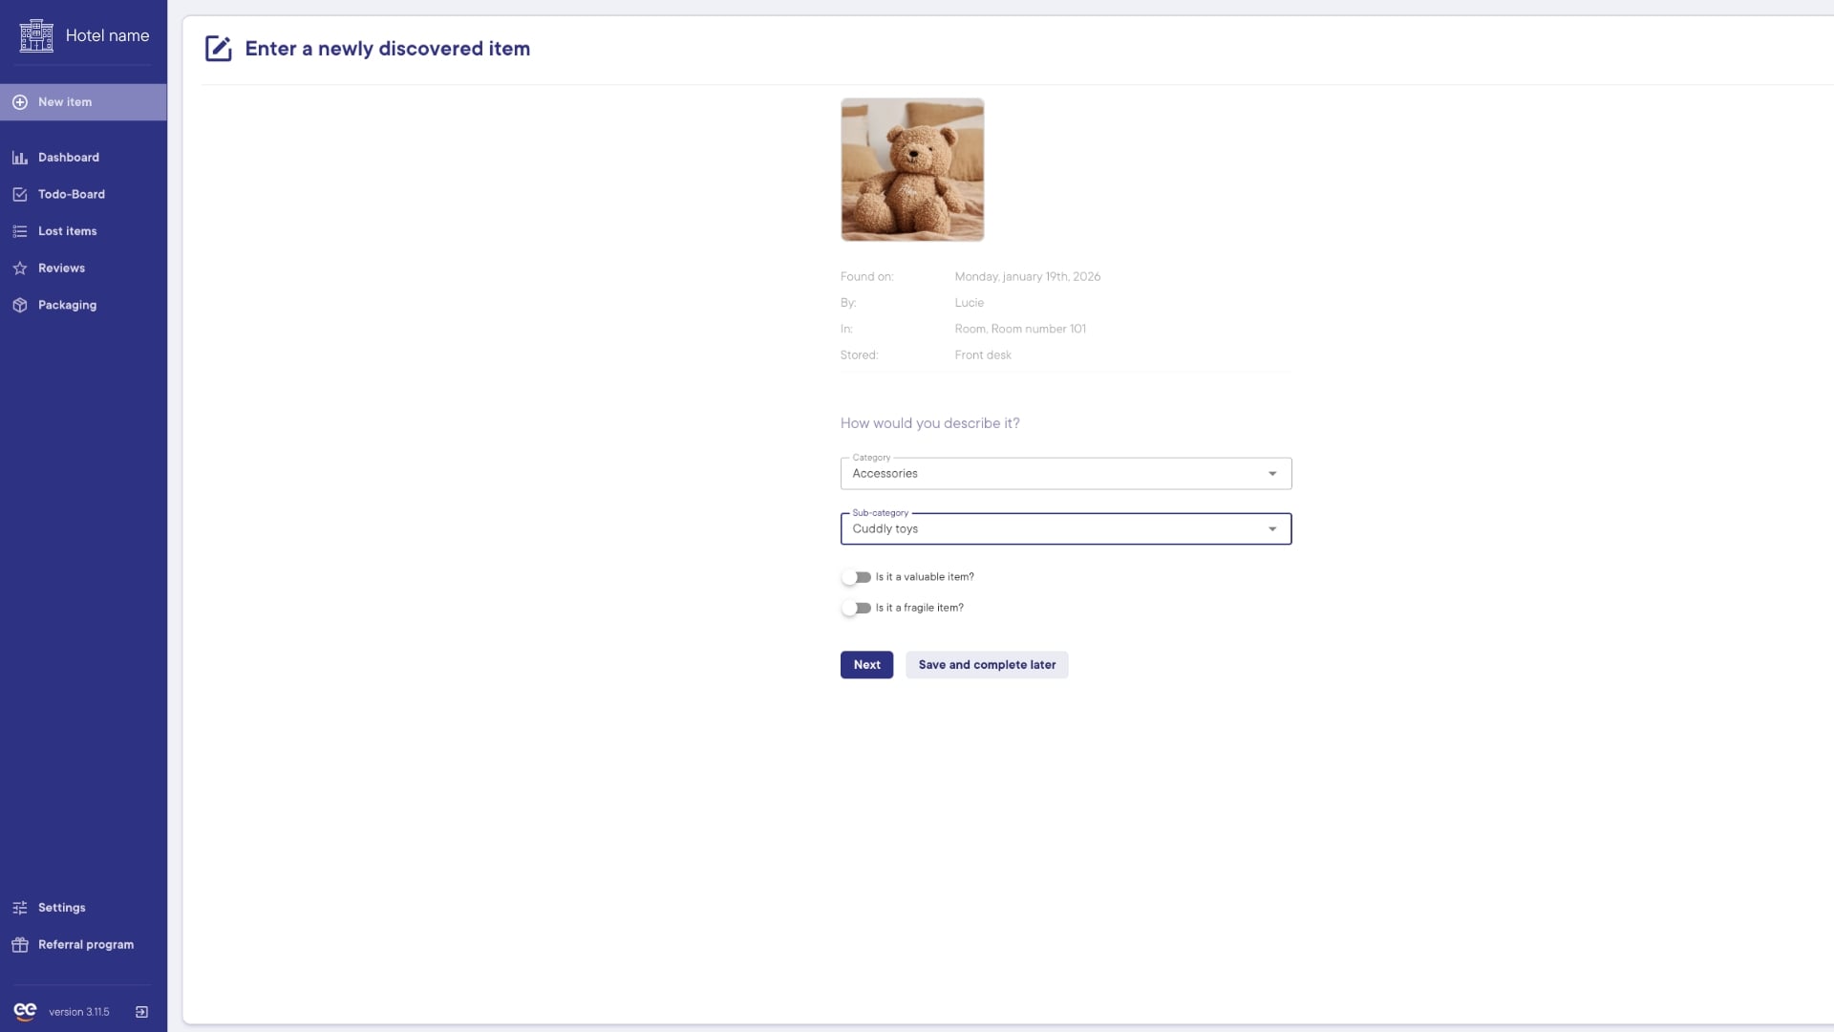Click the edit pencil icon by page title
The image size is (1834, 1032).
(218, 49)
